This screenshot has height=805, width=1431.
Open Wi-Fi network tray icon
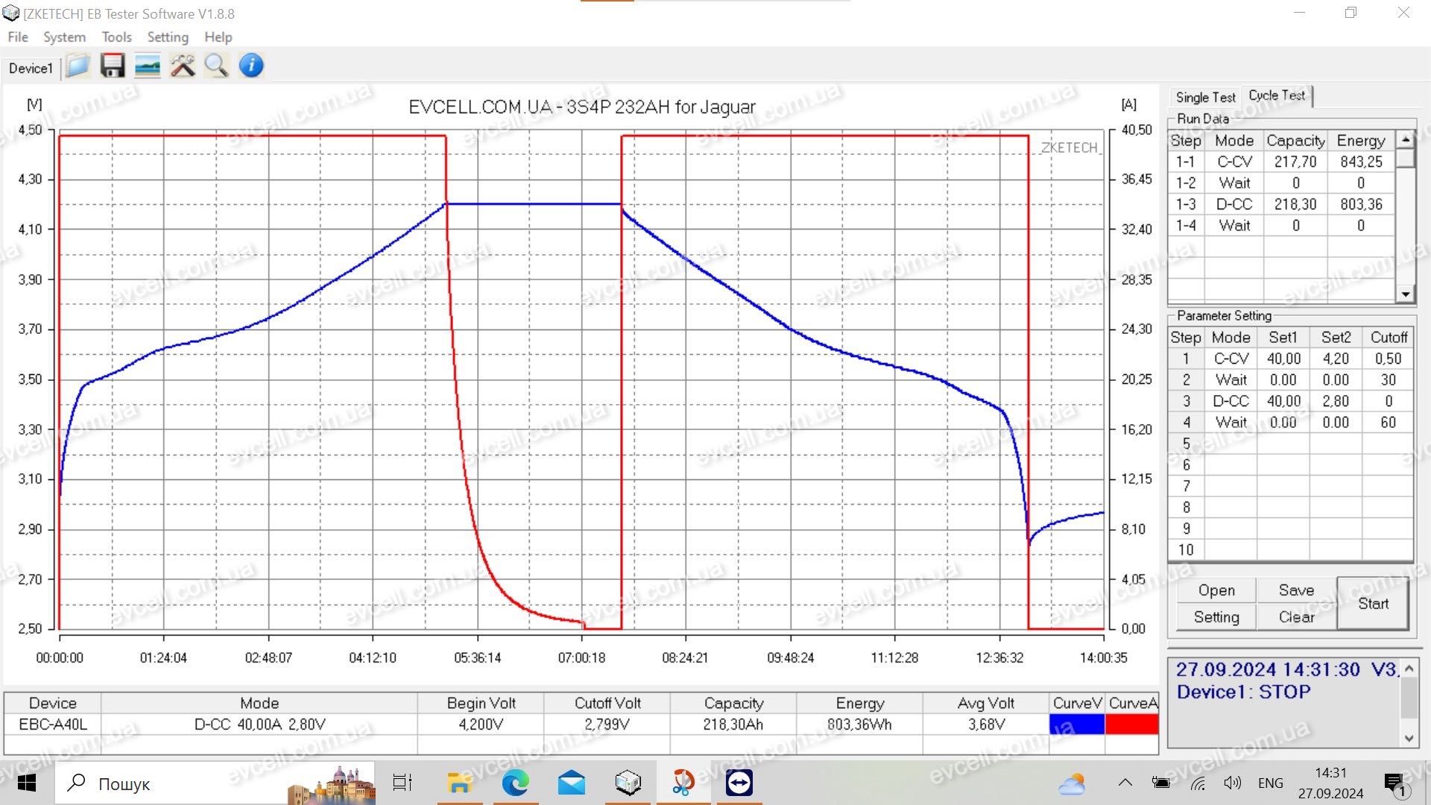click(x=1198, y=783)
